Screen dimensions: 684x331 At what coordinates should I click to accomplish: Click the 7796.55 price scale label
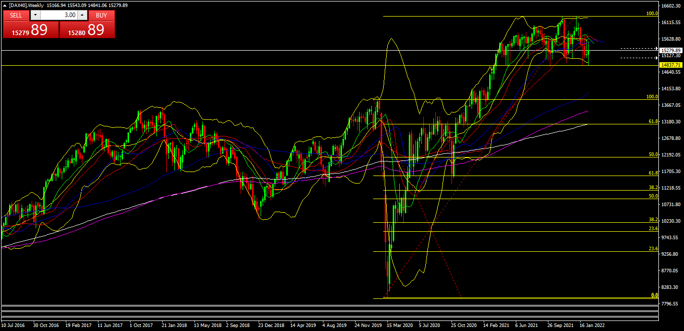pyautogui.click(x=671, y=303)
